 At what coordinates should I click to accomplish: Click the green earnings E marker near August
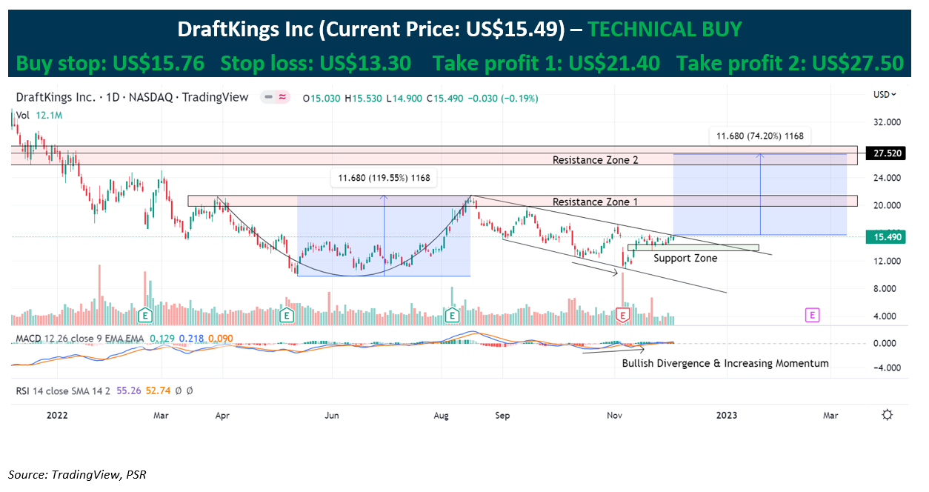pyautogui.click(x=453, y=316)
